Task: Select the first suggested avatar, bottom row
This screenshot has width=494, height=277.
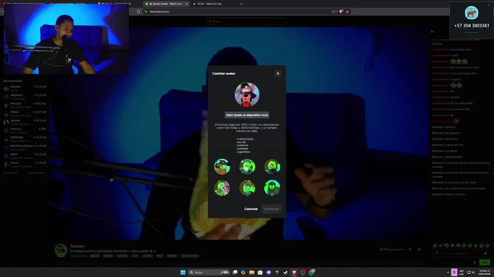Action: 222,188
